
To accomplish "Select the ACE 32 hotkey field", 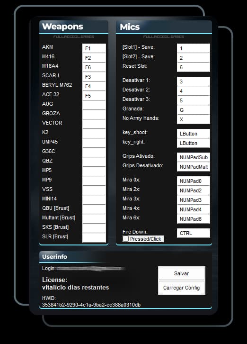I will (94, 95).
